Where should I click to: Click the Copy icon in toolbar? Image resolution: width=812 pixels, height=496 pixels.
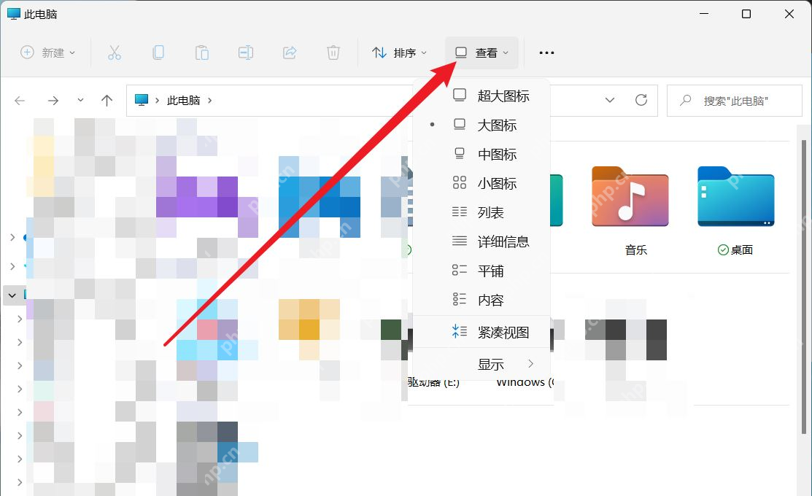(x=158, y=53)
